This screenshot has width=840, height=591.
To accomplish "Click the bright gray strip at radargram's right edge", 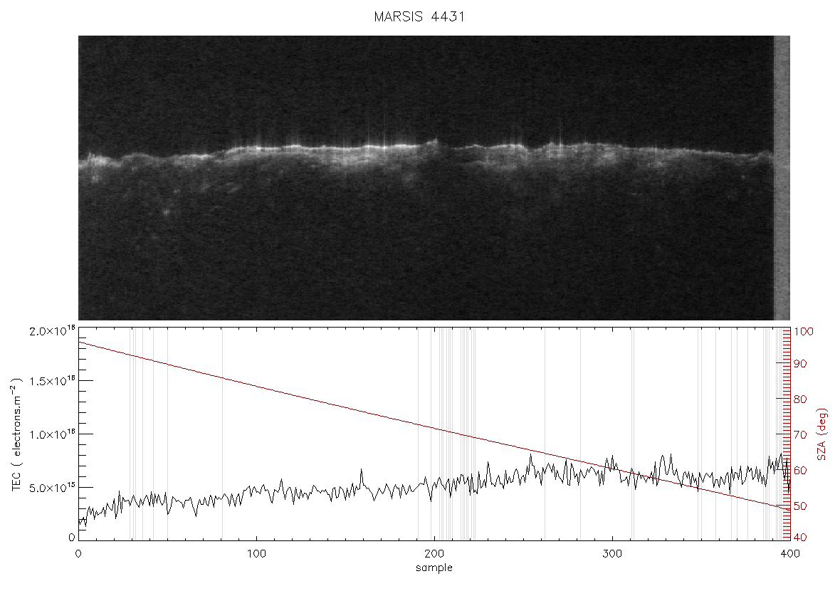I will tap(782, 177).
